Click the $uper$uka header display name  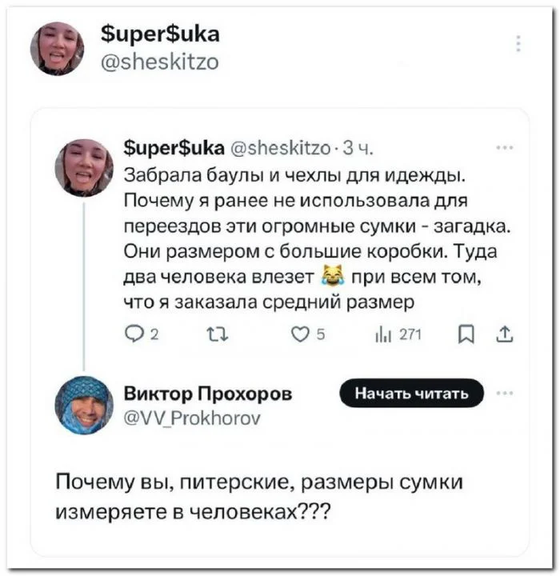(161, 34)
